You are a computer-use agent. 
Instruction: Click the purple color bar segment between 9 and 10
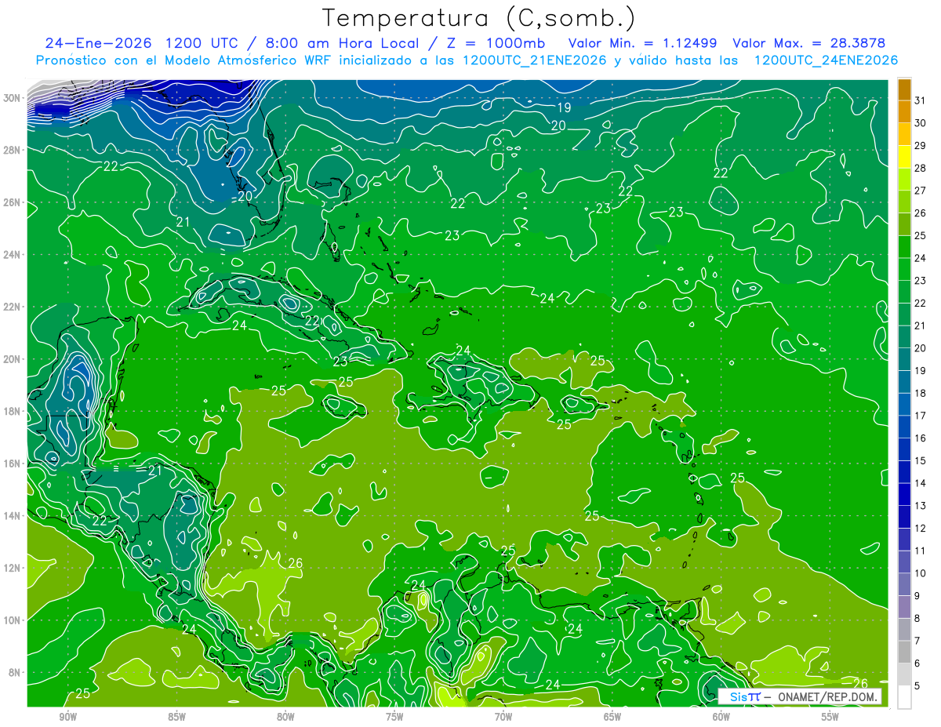(x=904, y=584)
